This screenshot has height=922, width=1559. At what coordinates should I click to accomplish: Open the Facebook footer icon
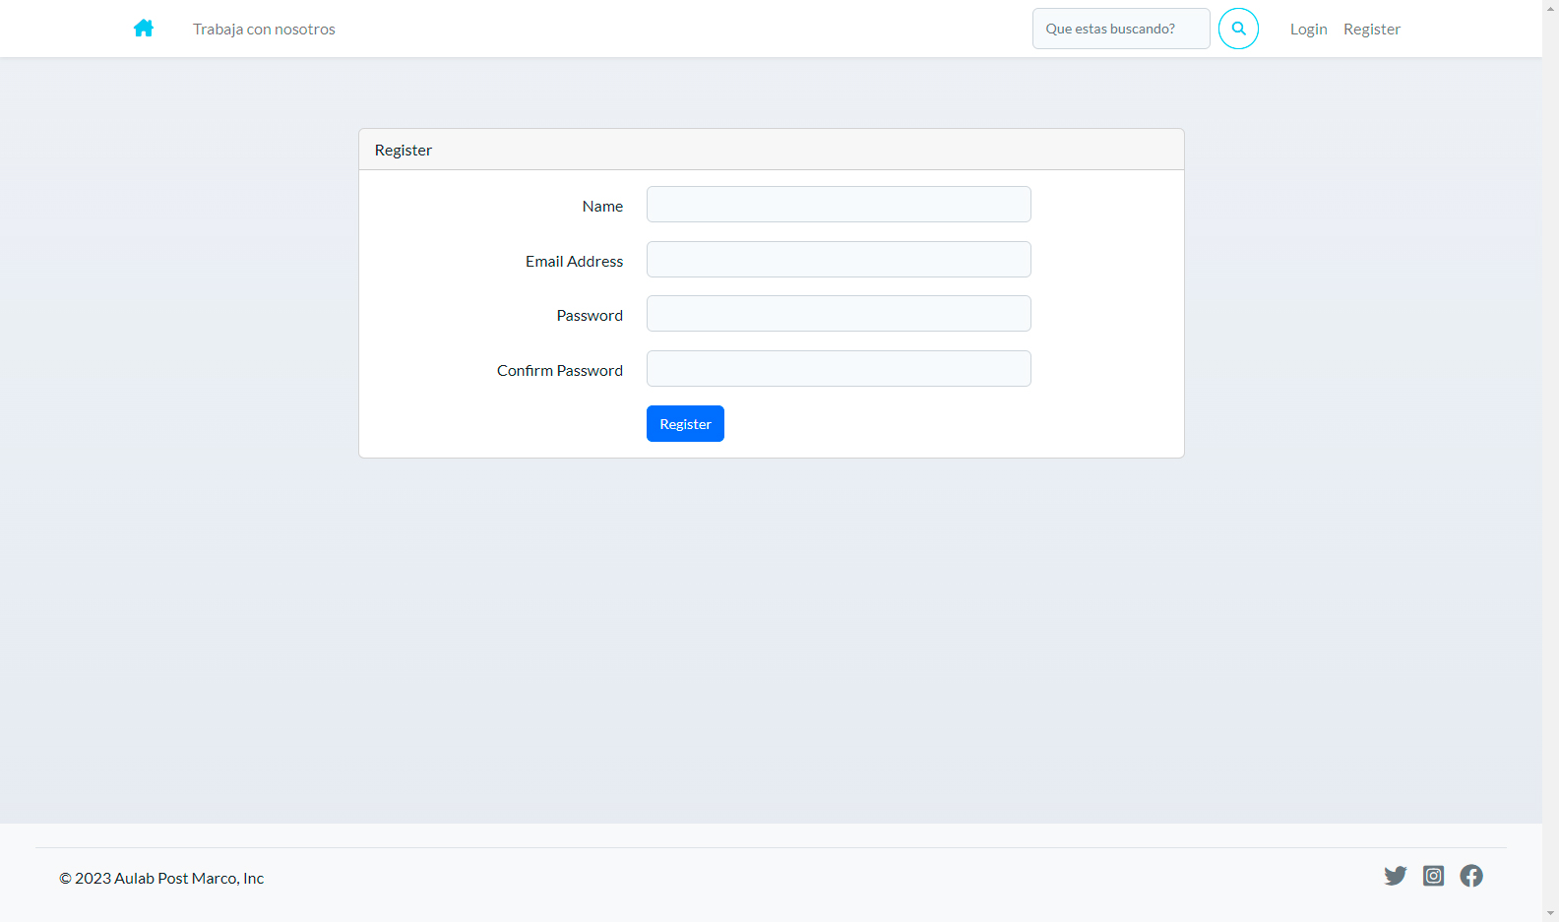(x=1471, y=876)
